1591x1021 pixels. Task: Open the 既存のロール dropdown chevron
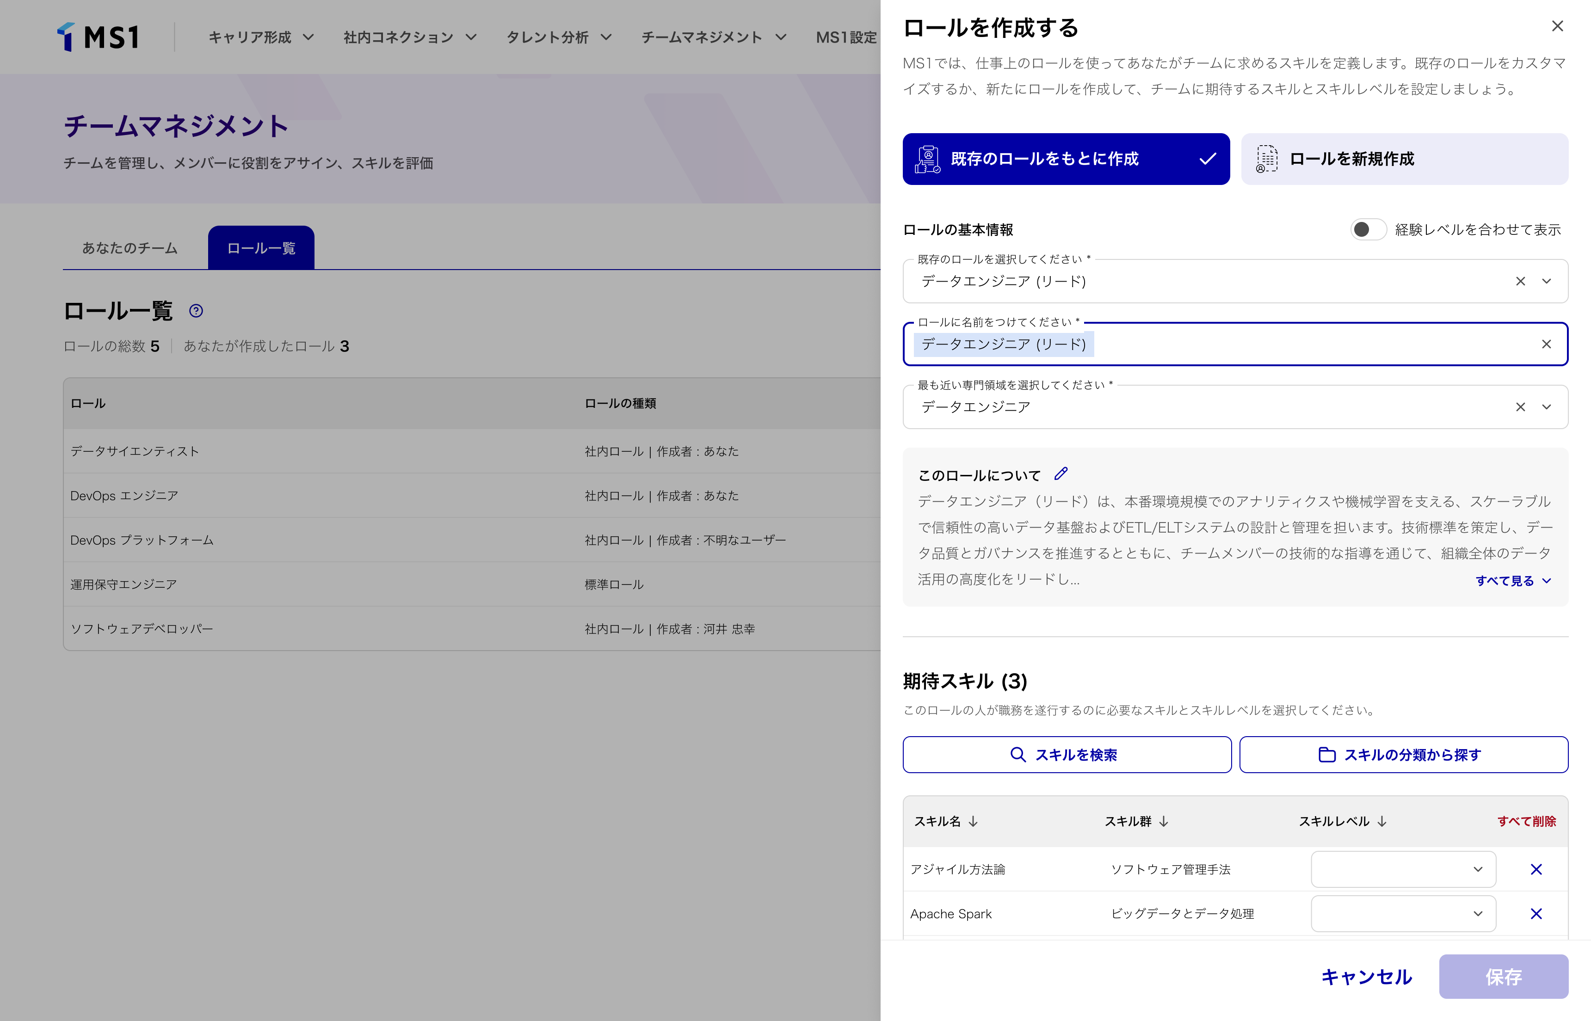pos(1547,281)
